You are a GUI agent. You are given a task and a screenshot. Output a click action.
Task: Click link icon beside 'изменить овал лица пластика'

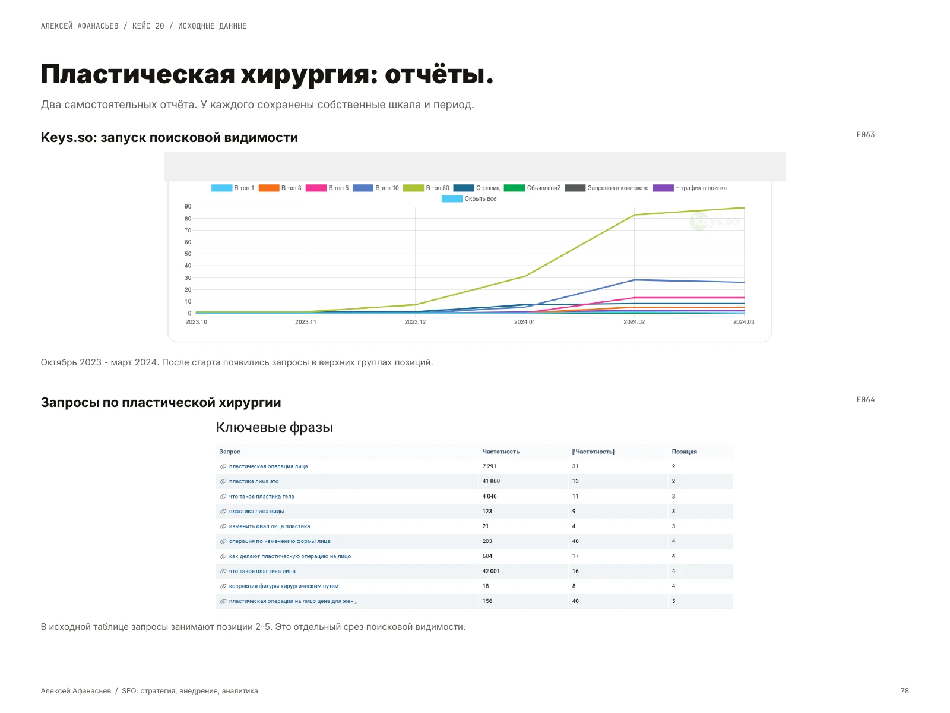pos(223,526)
